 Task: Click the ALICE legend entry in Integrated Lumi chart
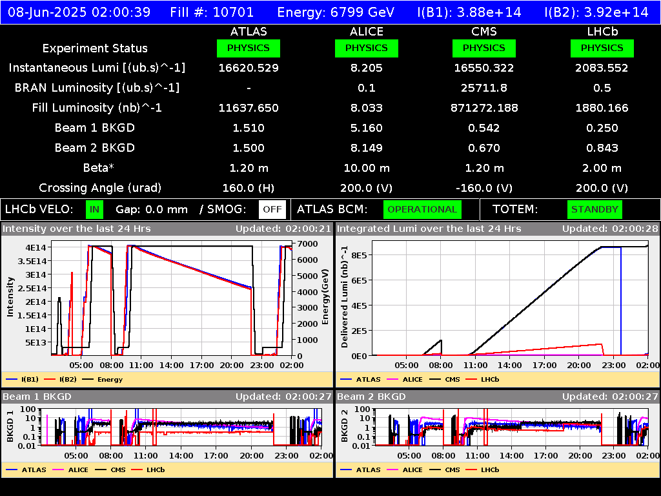point(405,380)
